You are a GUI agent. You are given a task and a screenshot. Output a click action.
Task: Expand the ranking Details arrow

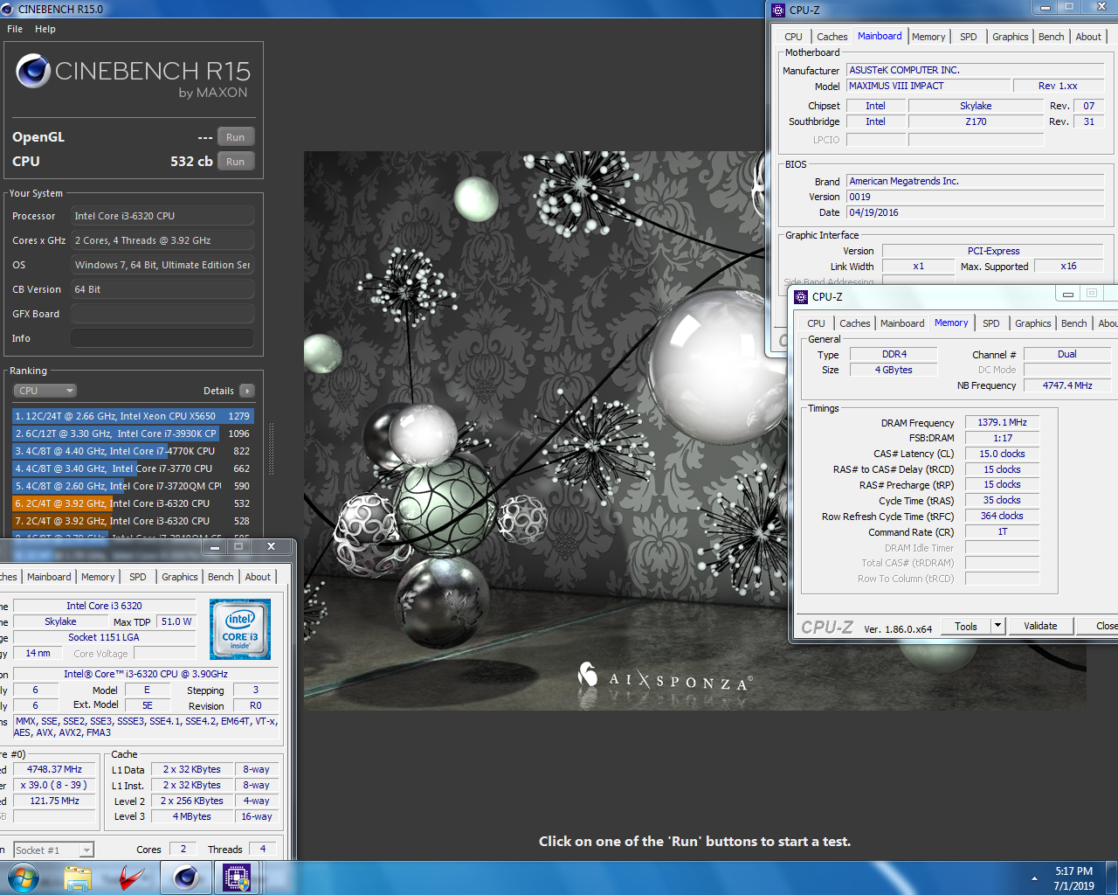click(247, 391)
